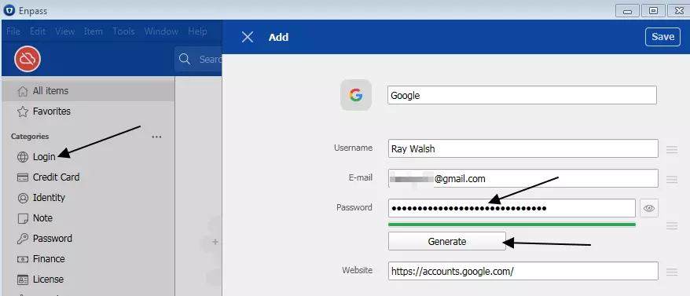Select the Login category
This screenshot has height=296, width=690.
tap(88, 156)
